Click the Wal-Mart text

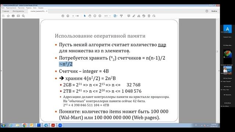[x=71, y=118]
